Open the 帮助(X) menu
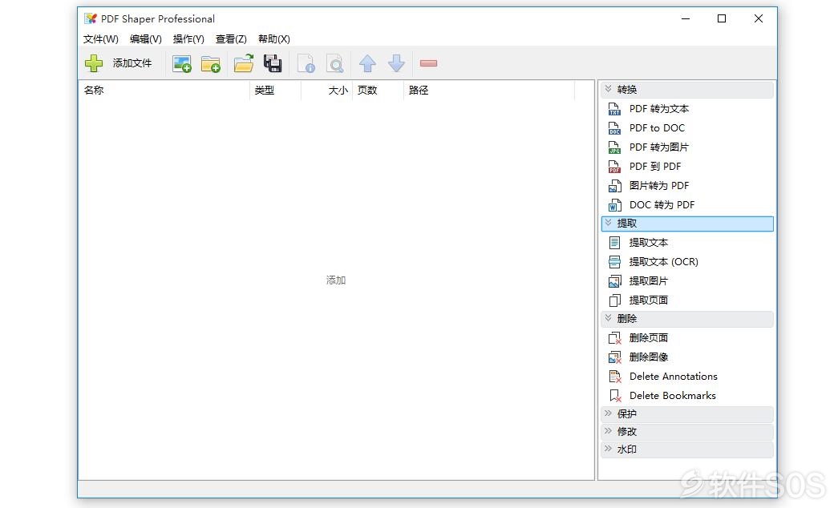This screenshot has width=838, height=508. [273, 39]
